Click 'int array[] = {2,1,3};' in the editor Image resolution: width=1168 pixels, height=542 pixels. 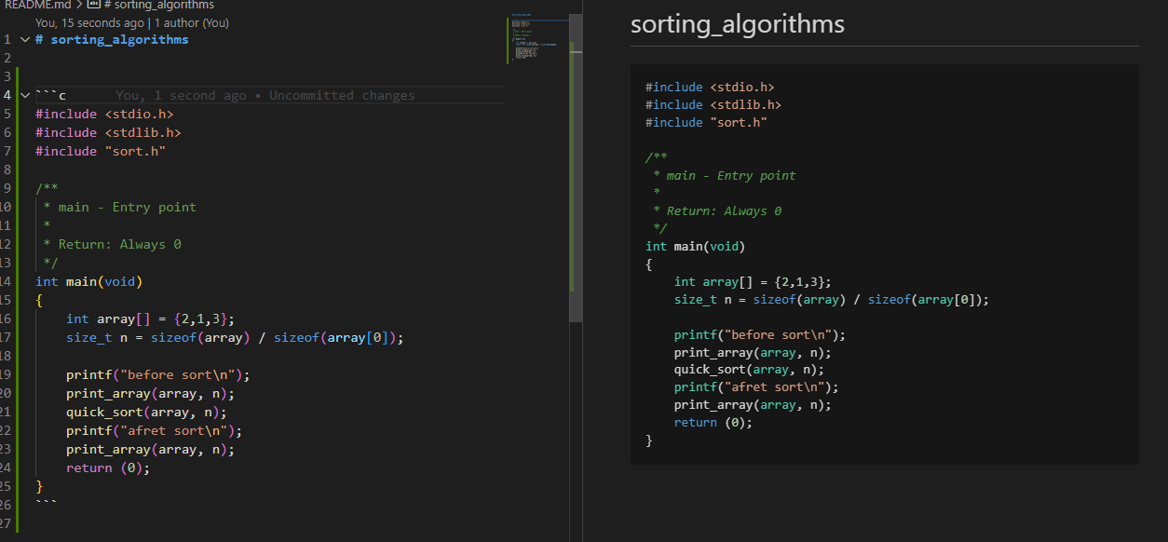click(151, 319)
